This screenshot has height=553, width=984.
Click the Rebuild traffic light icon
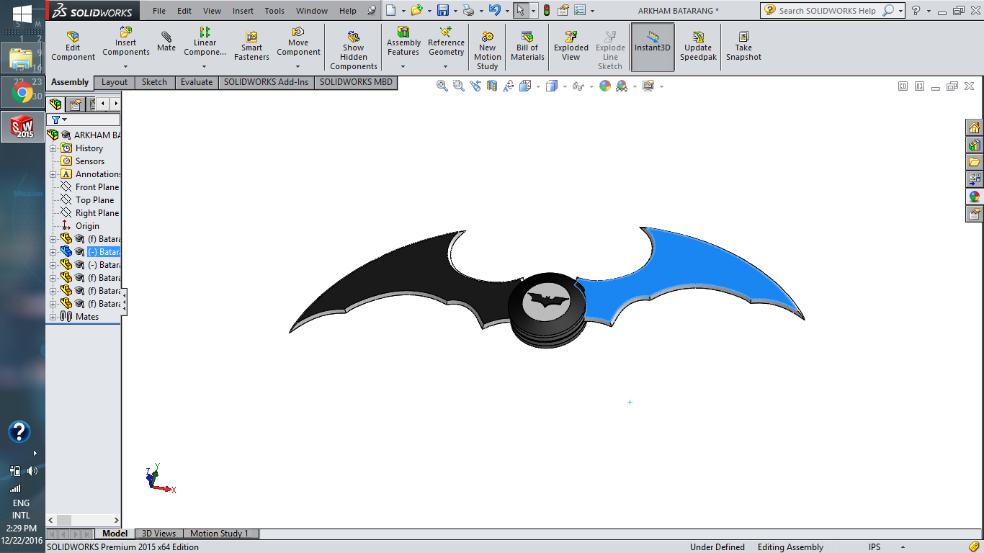tap(547, 10)
